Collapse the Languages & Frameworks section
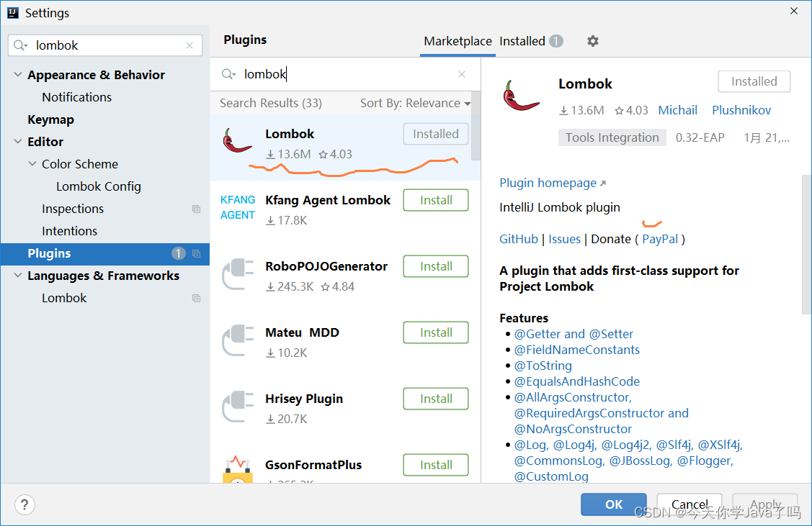812x526 pixels. [x=17, y=275]
